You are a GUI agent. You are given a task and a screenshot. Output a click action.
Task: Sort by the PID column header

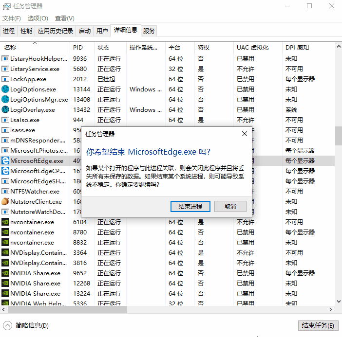point(82,48)
